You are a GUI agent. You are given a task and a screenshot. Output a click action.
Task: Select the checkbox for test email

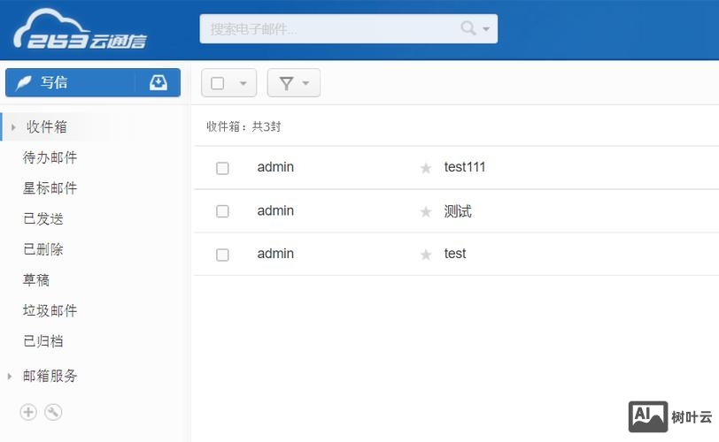coord(222,255)
